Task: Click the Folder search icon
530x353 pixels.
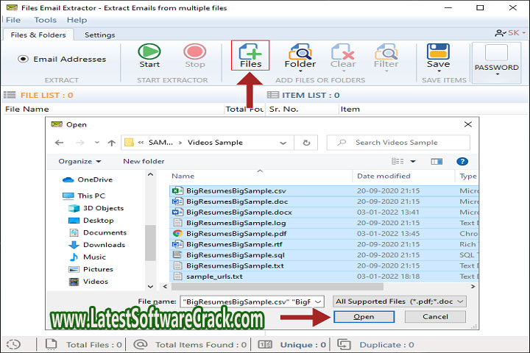Action: click(x=300, y=51)
